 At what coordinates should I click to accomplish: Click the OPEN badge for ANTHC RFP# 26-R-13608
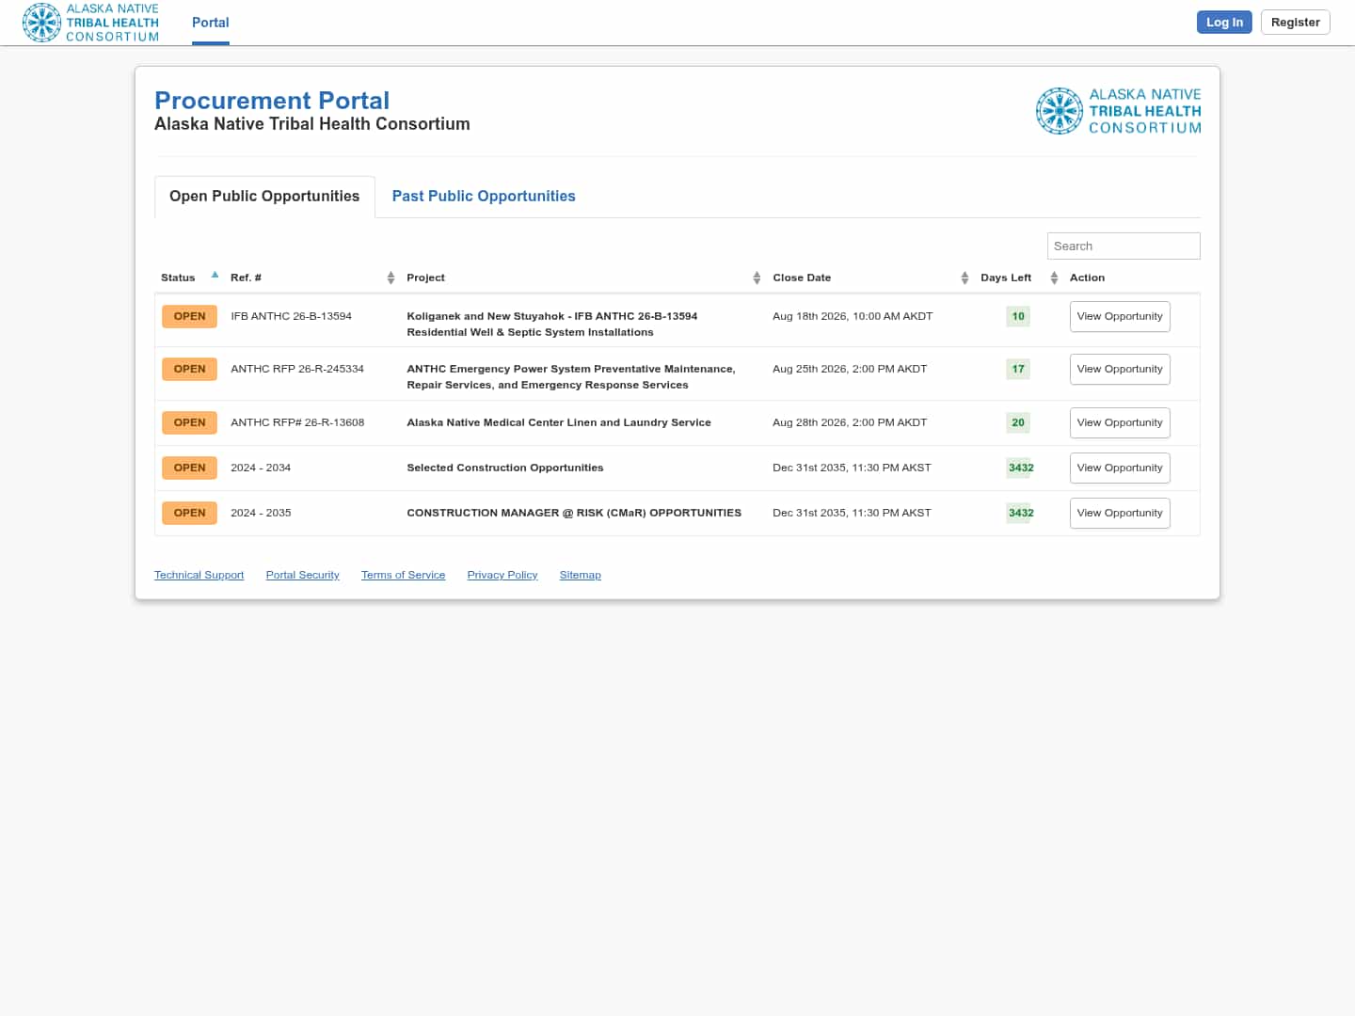pyautogui.click(x=189, y=423)
